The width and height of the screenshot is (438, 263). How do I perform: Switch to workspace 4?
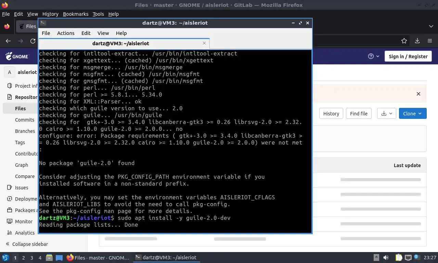pos(40,258)
